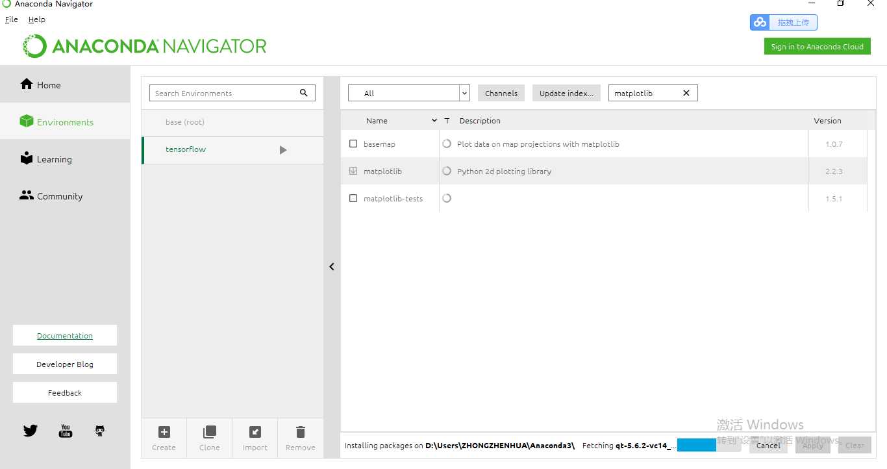Click the matplotlib version 2.2.3 cell

838,171
